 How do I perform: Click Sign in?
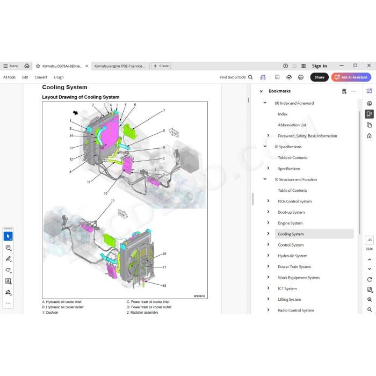coord(319,66)
